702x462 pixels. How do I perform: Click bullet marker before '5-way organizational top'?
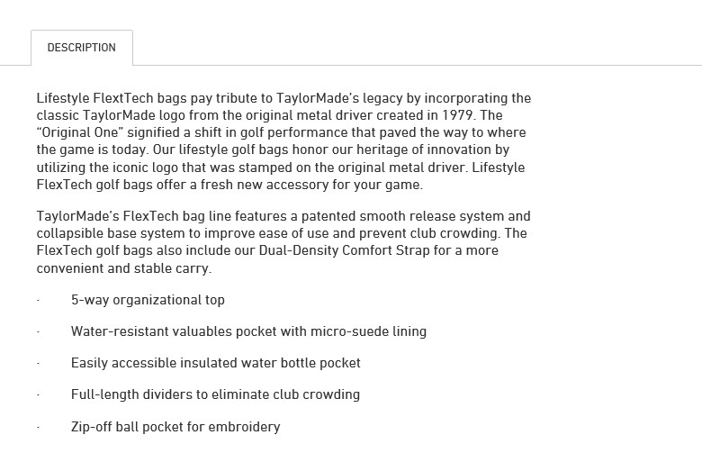click(x=39, y=300)
